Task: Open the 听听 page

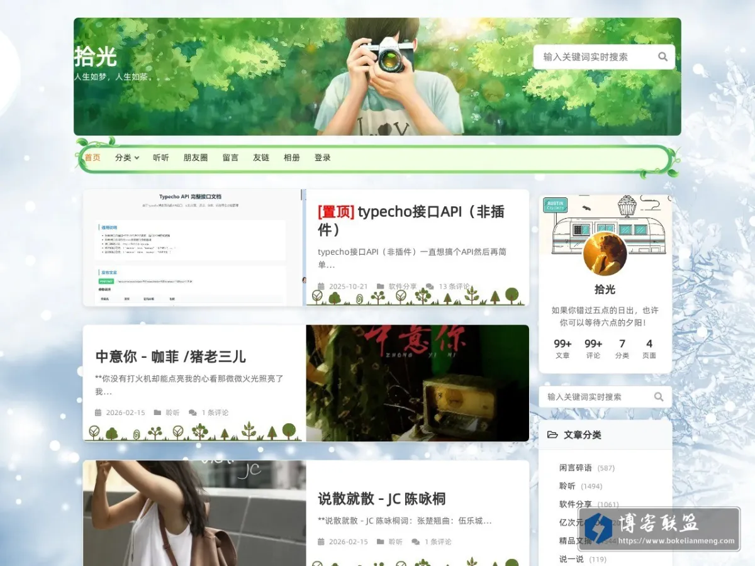Action: (161, 158)
